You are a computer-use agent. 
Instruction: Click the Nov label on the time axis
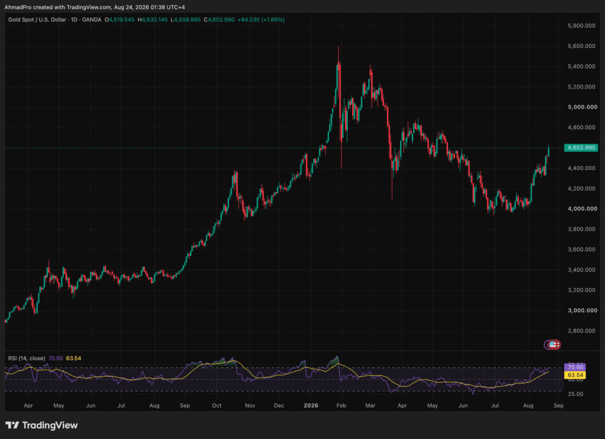click(250, 405)
